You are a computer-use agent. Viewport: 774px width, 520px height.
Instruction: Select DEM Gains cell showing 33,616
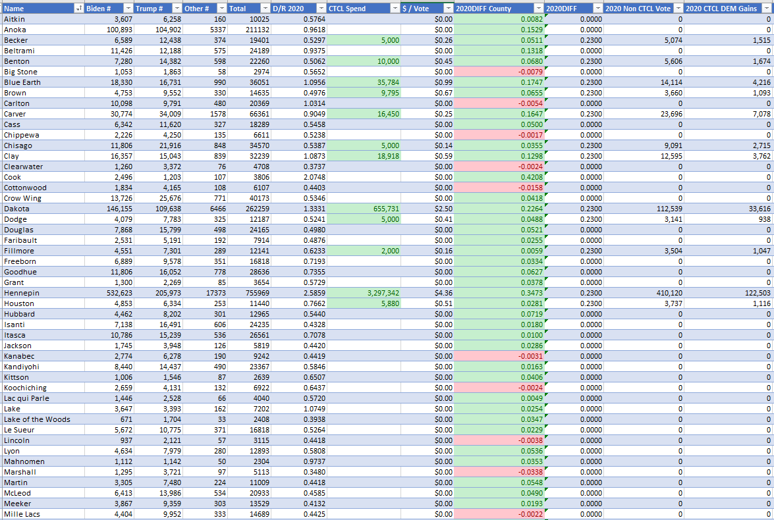tap(728, 209)
